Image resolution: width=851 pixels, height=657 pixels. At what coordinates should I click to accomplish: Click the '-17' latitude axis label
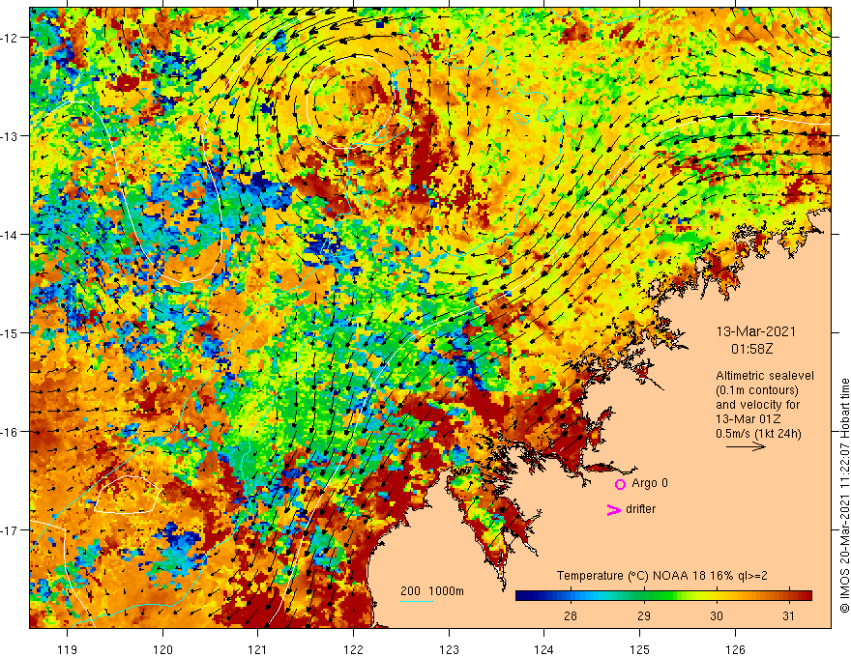point(11,530)
